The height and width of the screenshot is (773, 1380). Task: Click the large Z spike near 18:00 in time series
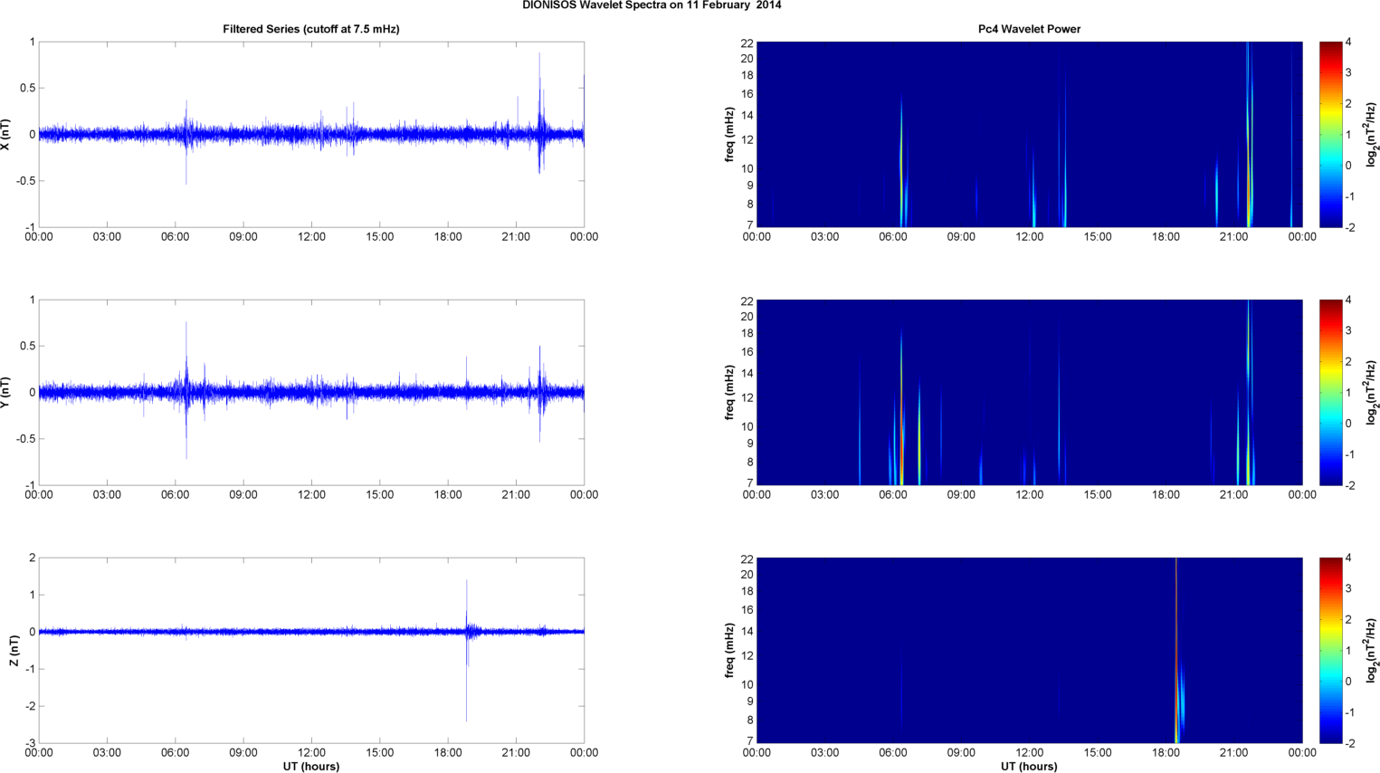467,650
